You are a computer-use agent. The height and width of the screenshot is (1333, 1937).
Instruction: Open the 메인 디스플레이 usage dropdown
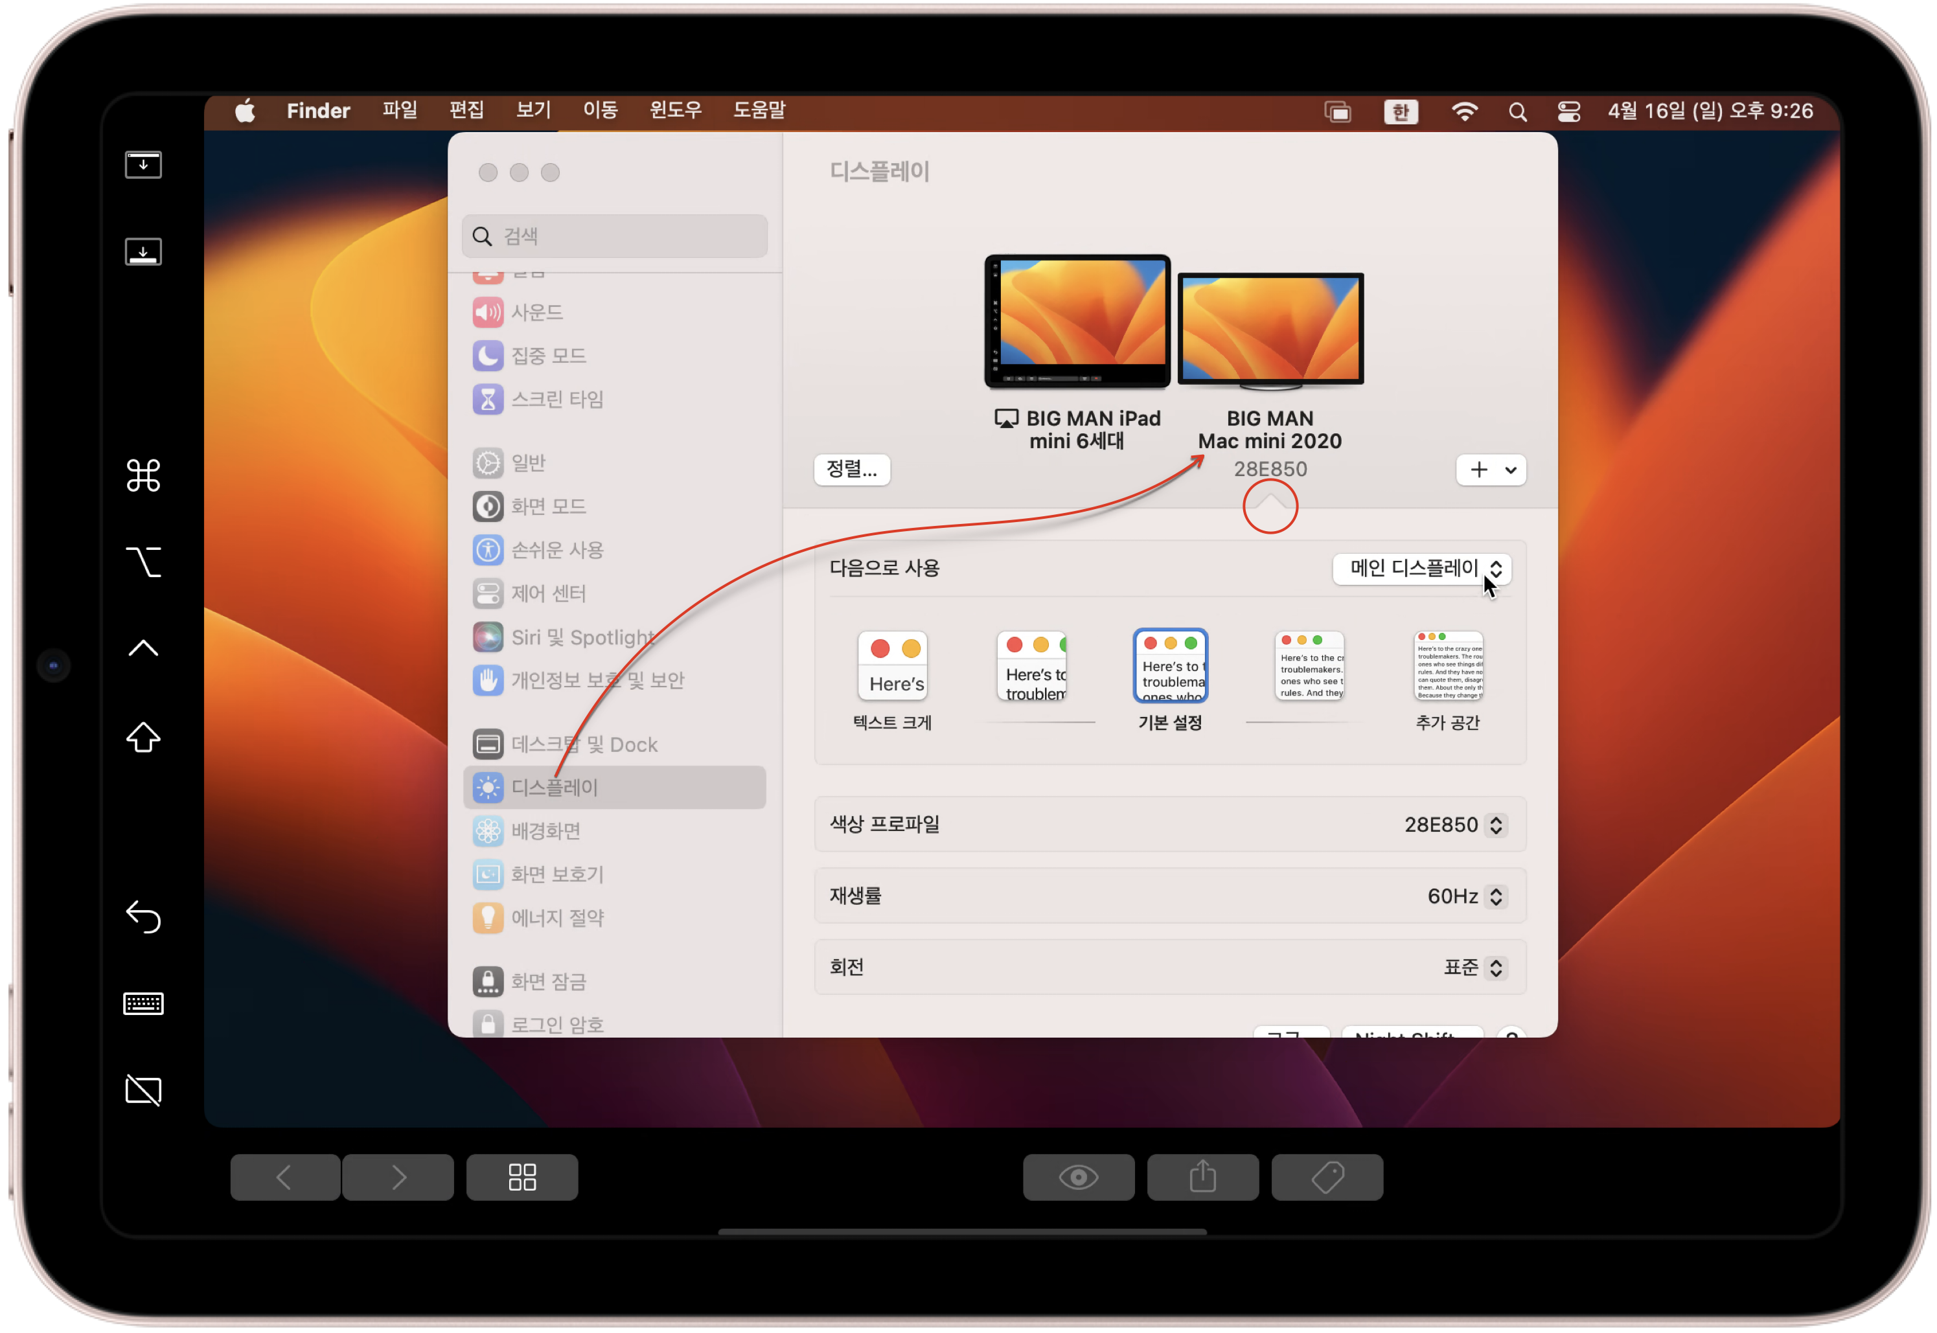point(1421,569)
